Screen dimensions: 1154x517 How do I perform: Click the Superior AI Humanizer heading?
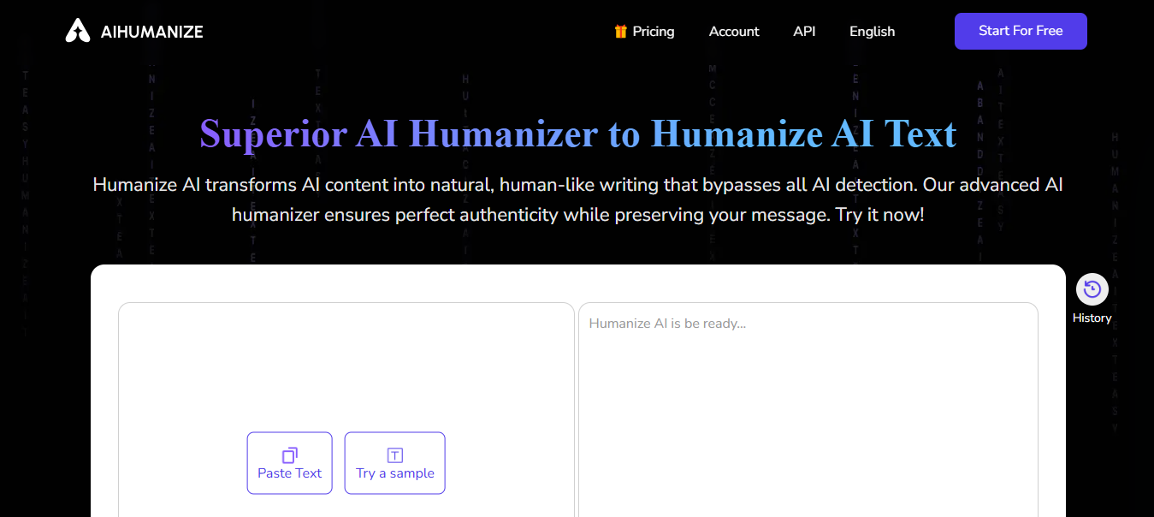[x=577, y=134]
